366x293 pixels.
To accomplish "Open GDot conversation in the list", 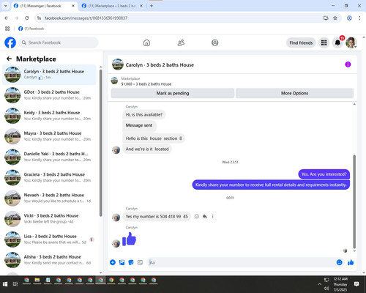I will click(x=49, y=95).
